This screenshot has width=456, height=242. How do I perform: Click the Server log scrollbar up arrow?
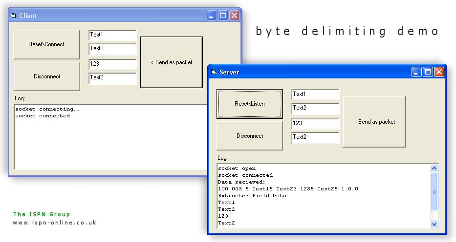point(434,168)
